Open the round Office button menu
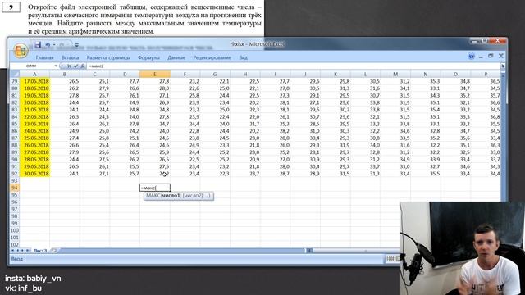 point(21,51)
